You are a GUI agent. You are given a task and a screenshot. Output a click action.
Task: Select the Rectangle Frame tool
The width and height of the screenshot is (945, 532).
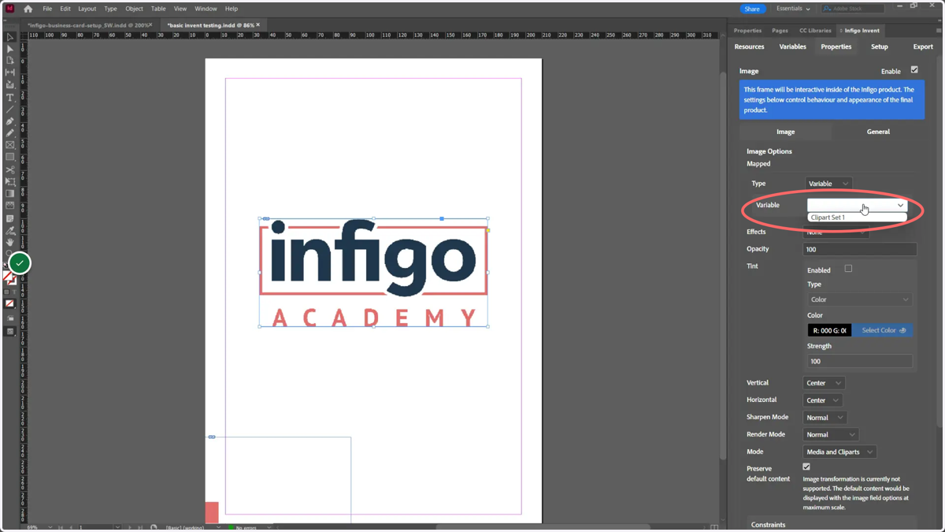coord(10,145)
